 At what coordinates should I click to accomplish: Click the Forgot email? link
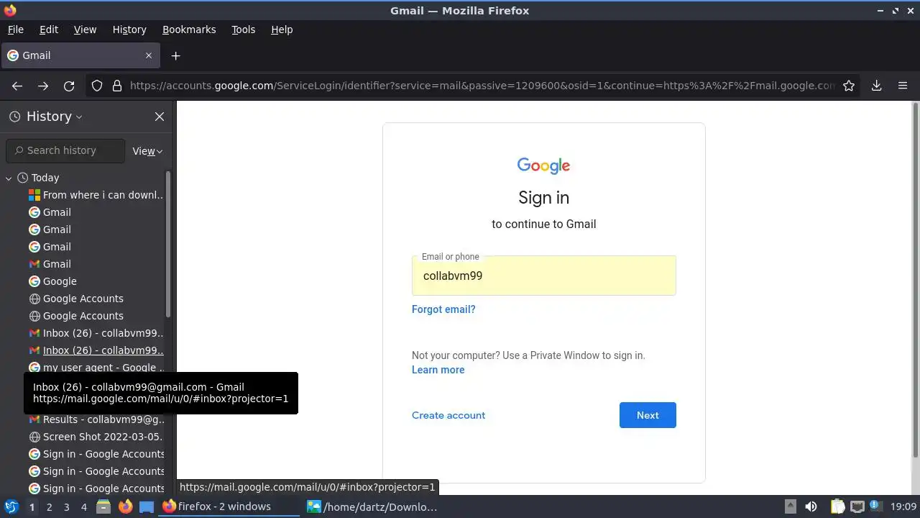(x=443, y=309)
